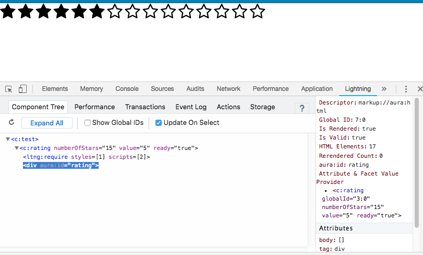Click the seventh star, the first empty one
423x255 pixels.
(x=115, y=11)
